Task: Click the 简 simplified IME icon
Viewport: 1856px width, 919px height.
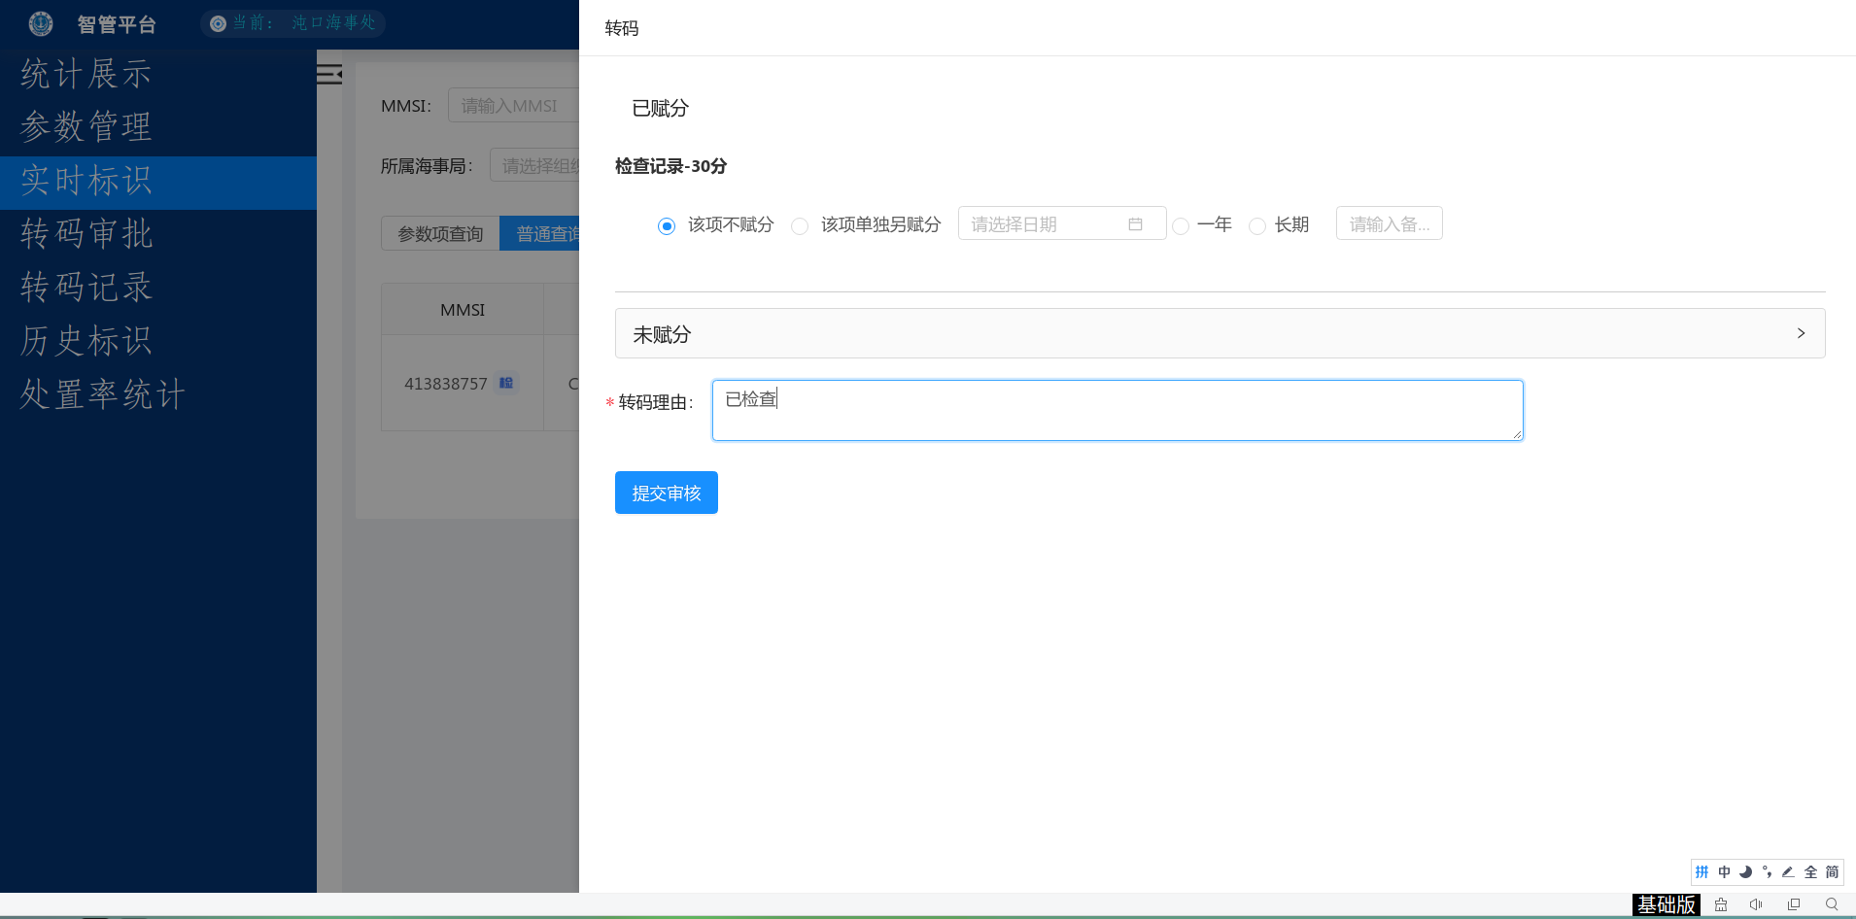Action: pyautogui.click(x=1832, y=871)
